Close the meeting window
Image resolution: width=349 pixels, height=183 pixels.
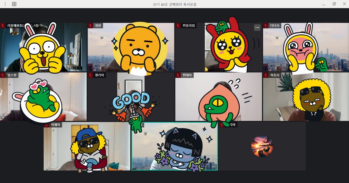point(344,4)
